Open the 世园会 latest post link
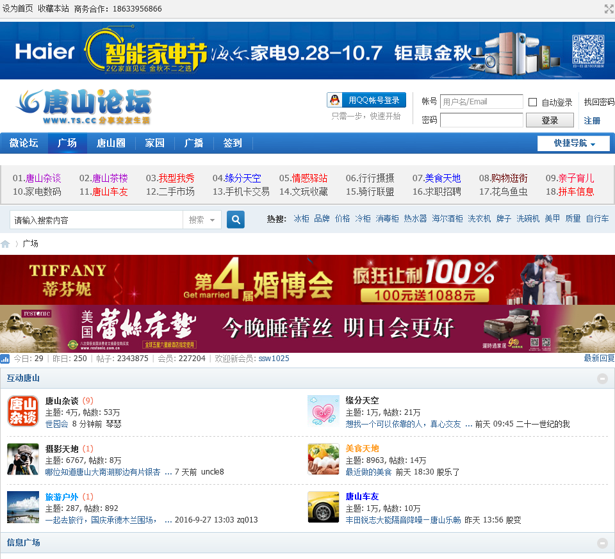The height and width of the screenshot is (559, 615). coord(57,424)
